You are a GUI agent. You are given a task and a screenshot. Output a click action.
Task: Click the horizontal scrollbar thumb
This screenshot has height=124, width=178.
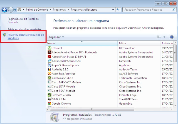tap(92, 109)
